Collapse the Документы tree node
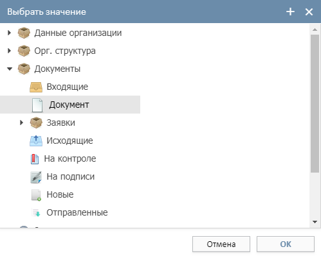The width and height of the screenshot is (321, 256). 10,69
